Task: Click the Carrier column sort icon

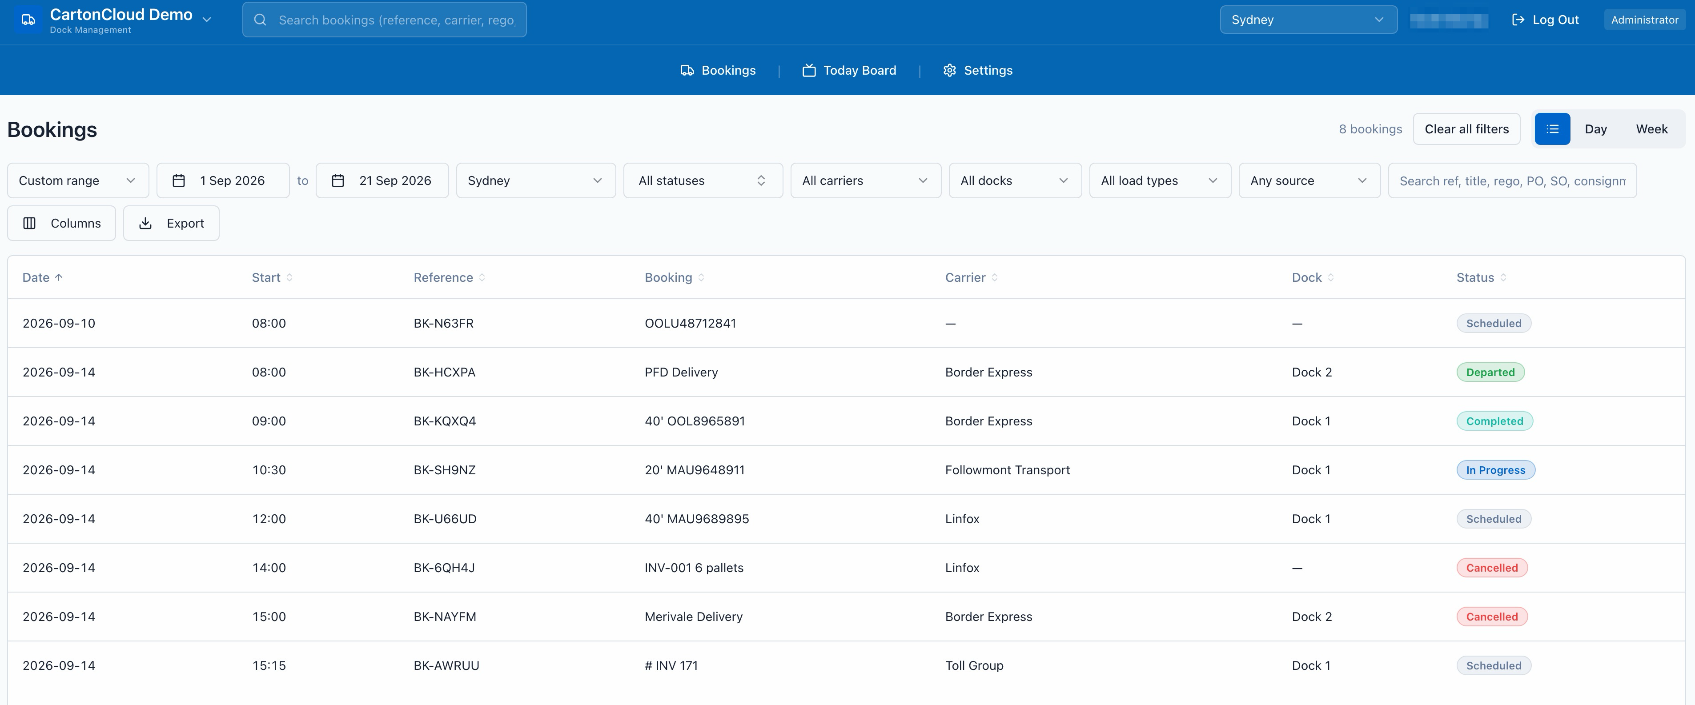Action: (x=994, y=277)
